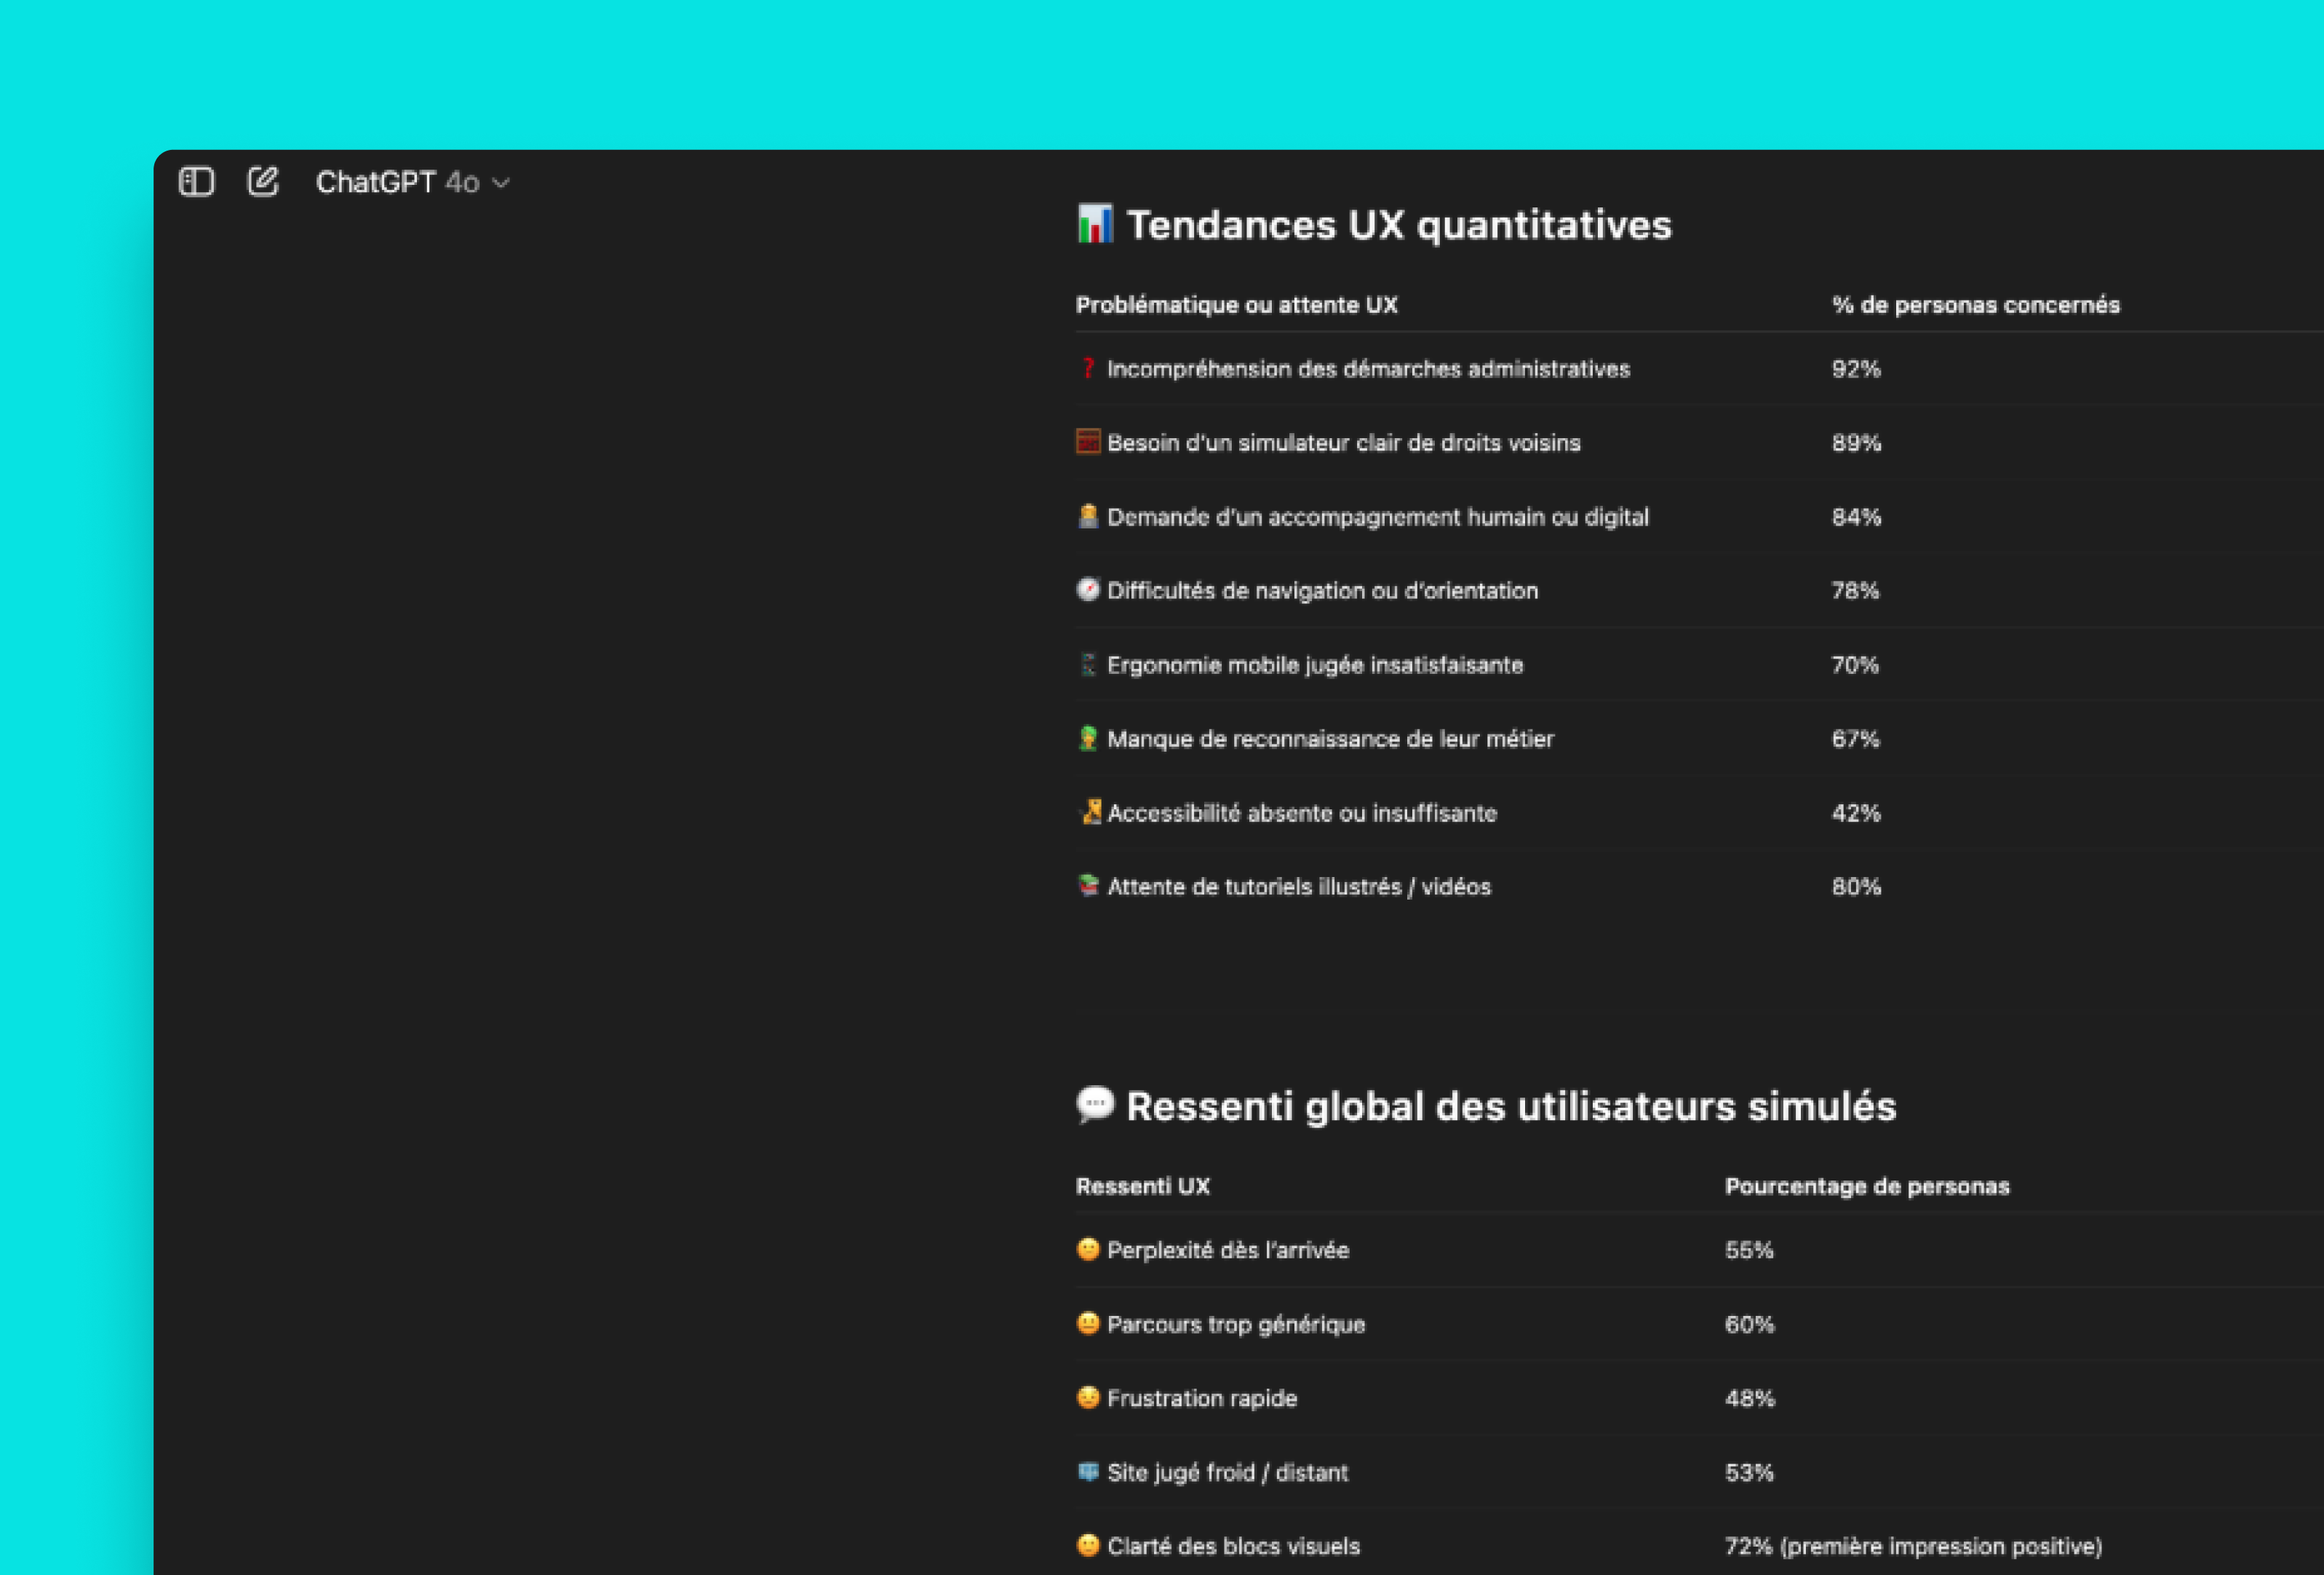Click the speech bubble emoji beside Ressenti global

click(x=1095, y=1105)
